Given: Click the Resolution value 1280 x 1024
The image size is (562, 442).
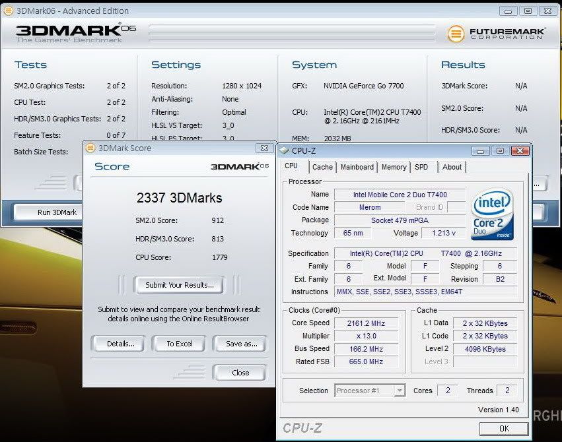Looking at the screenshot, I should (242, 86).
